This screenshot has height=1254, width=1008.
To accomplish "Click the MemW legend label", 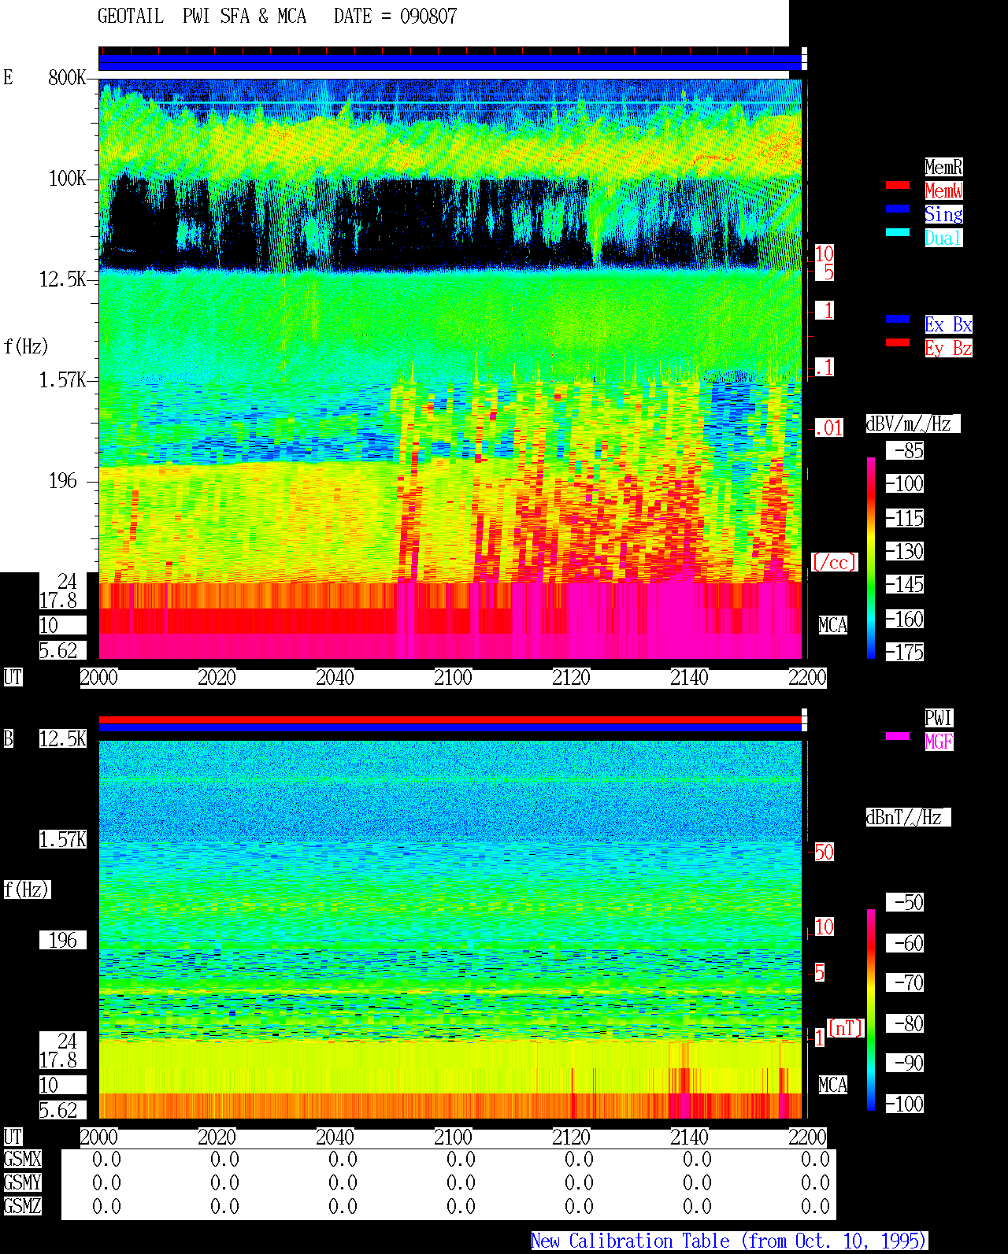I will click(943, 191).
